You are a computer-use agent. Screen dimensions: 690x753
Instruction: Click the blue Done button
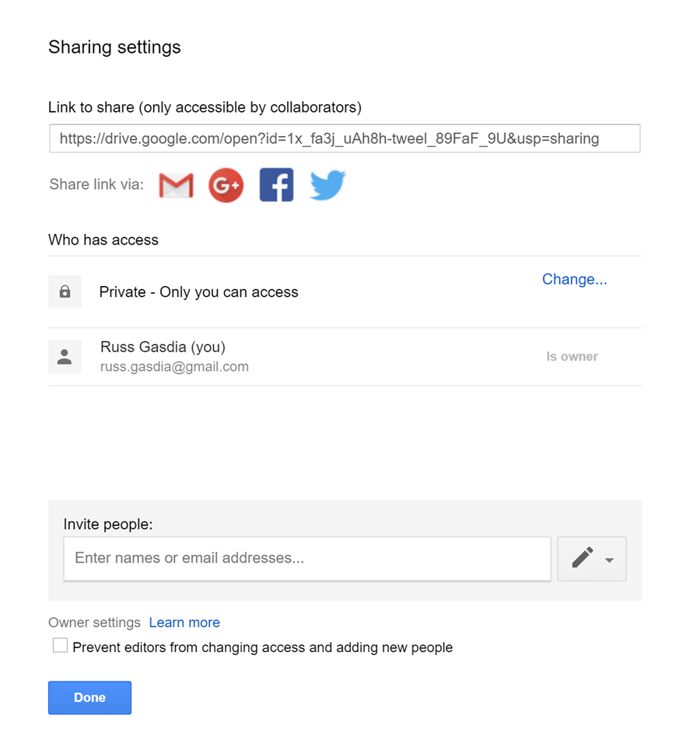click(x=90, y=698)
